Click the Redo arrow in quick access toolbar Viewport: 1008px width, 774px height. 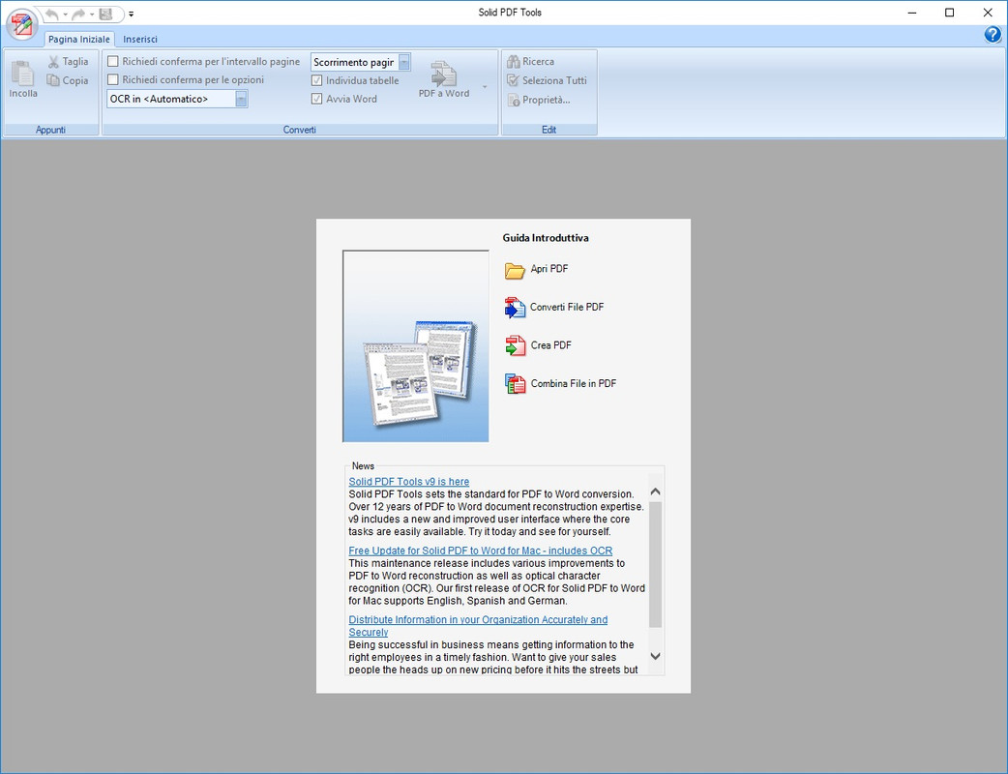[79, 15]
